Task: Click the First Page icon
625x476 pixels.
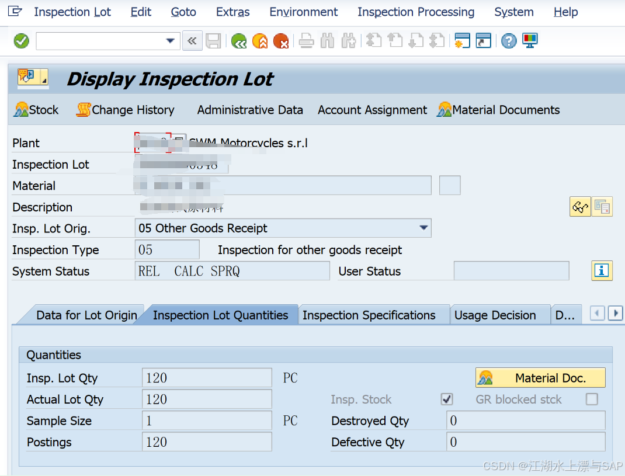Action: 373,41
